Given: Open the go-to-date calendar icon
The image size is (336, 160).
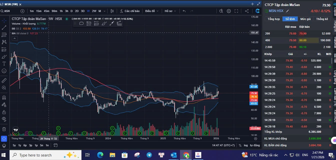Looking at the screenshot, I should pyautogui.click(x=55, y=145).
